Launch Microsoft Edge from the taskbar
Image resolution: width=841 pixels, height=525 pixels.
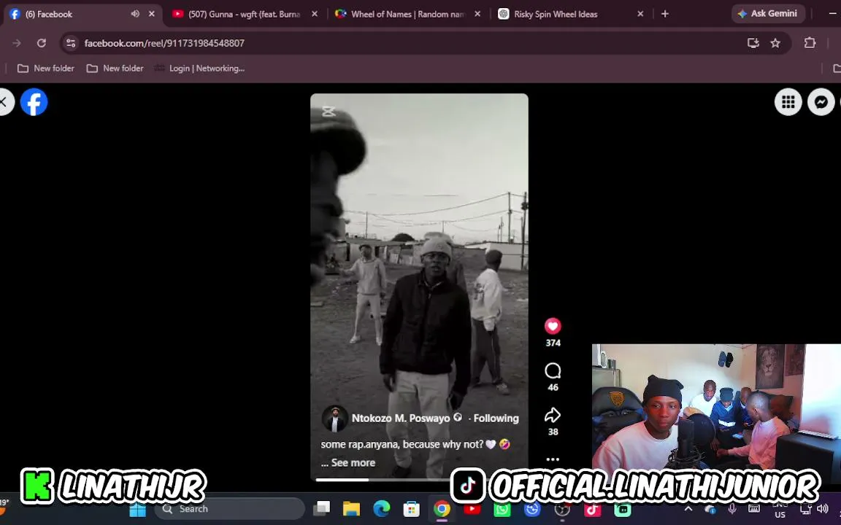pos(381,509)
